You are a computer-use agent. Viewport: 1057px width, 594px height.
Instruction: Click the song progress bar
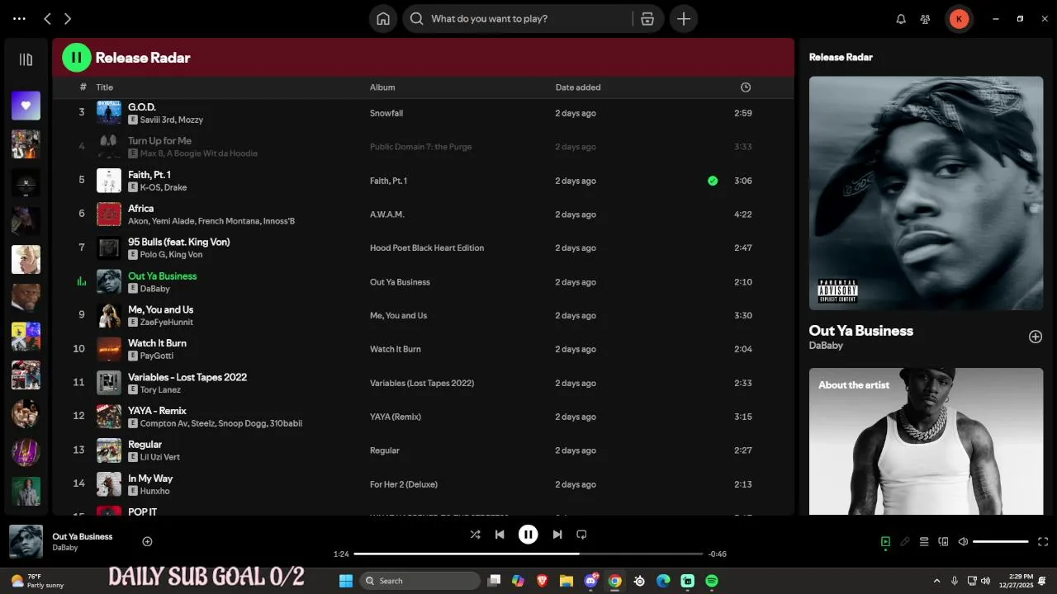pos(528,554)
